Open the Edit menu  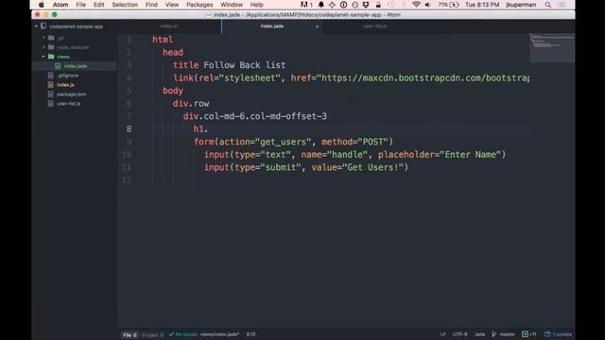(x=98, y=5)
